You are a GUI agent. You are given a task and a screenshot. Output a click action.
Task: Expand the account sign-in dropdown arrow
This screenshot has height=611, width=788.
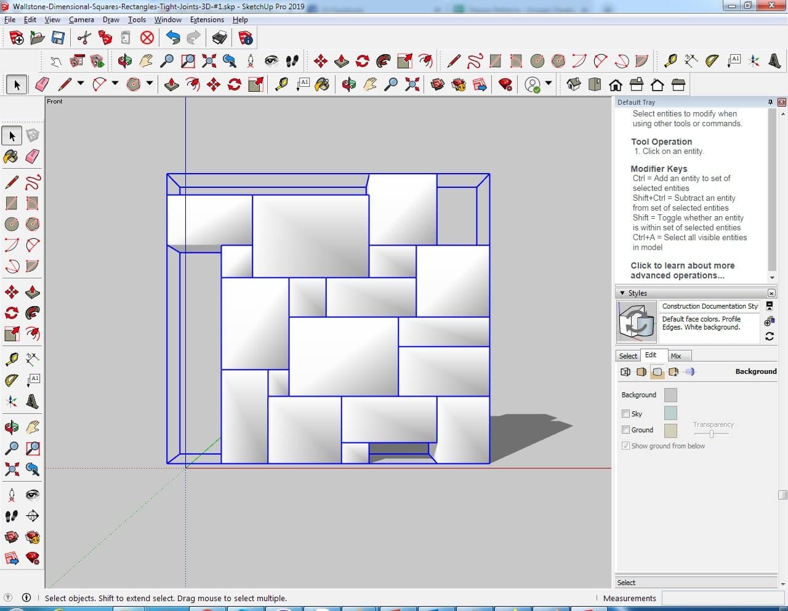point(549,83)
